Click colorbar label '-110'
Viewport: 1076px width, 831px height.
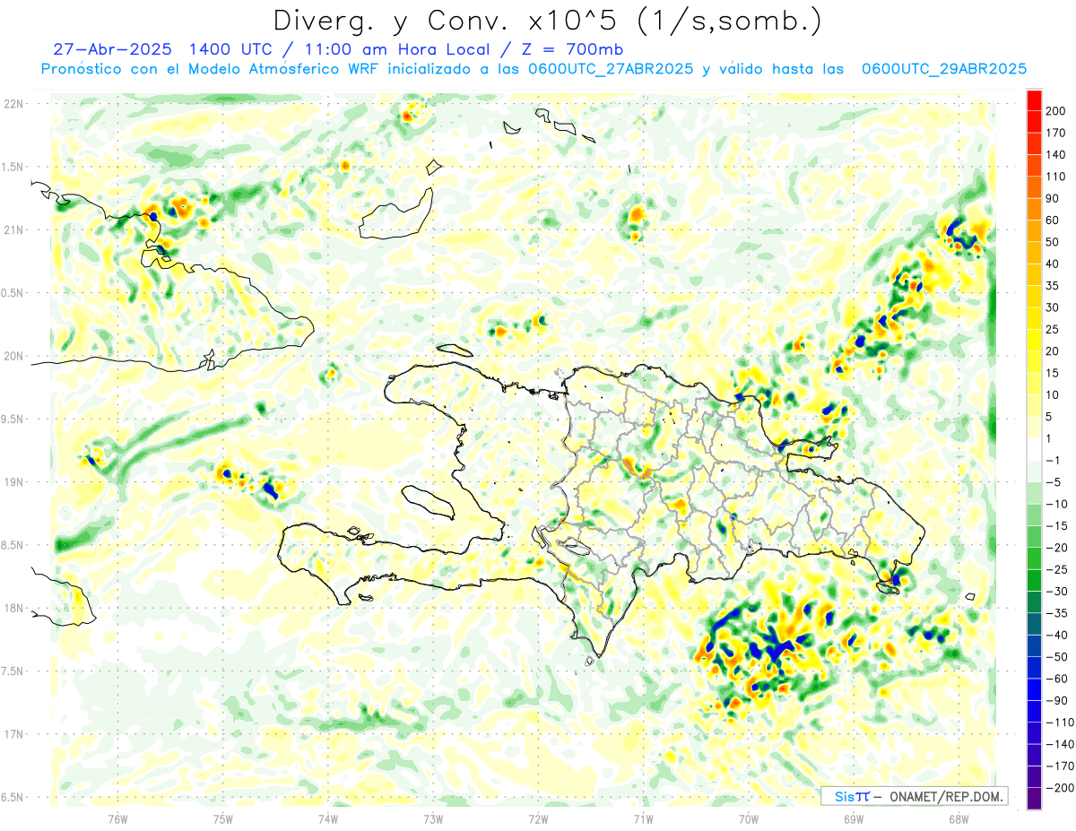[1059, 723]
